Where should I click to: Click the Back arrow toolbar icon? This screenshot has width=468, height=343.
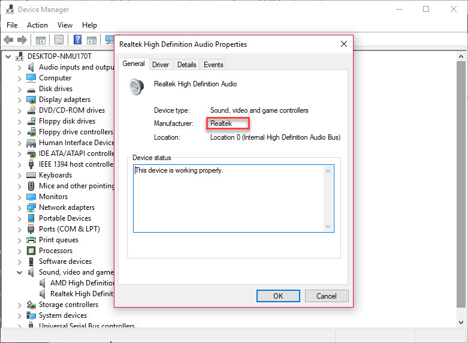[x=8, y=40]
